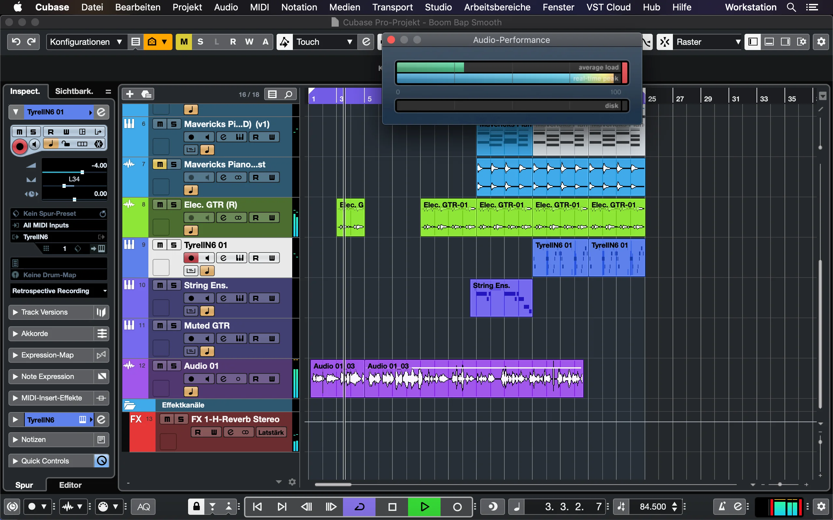The width and height of the screenshot is (833, 520).
Task: Open the Raster snap type dropdown
Action: (x=708, y=42)
